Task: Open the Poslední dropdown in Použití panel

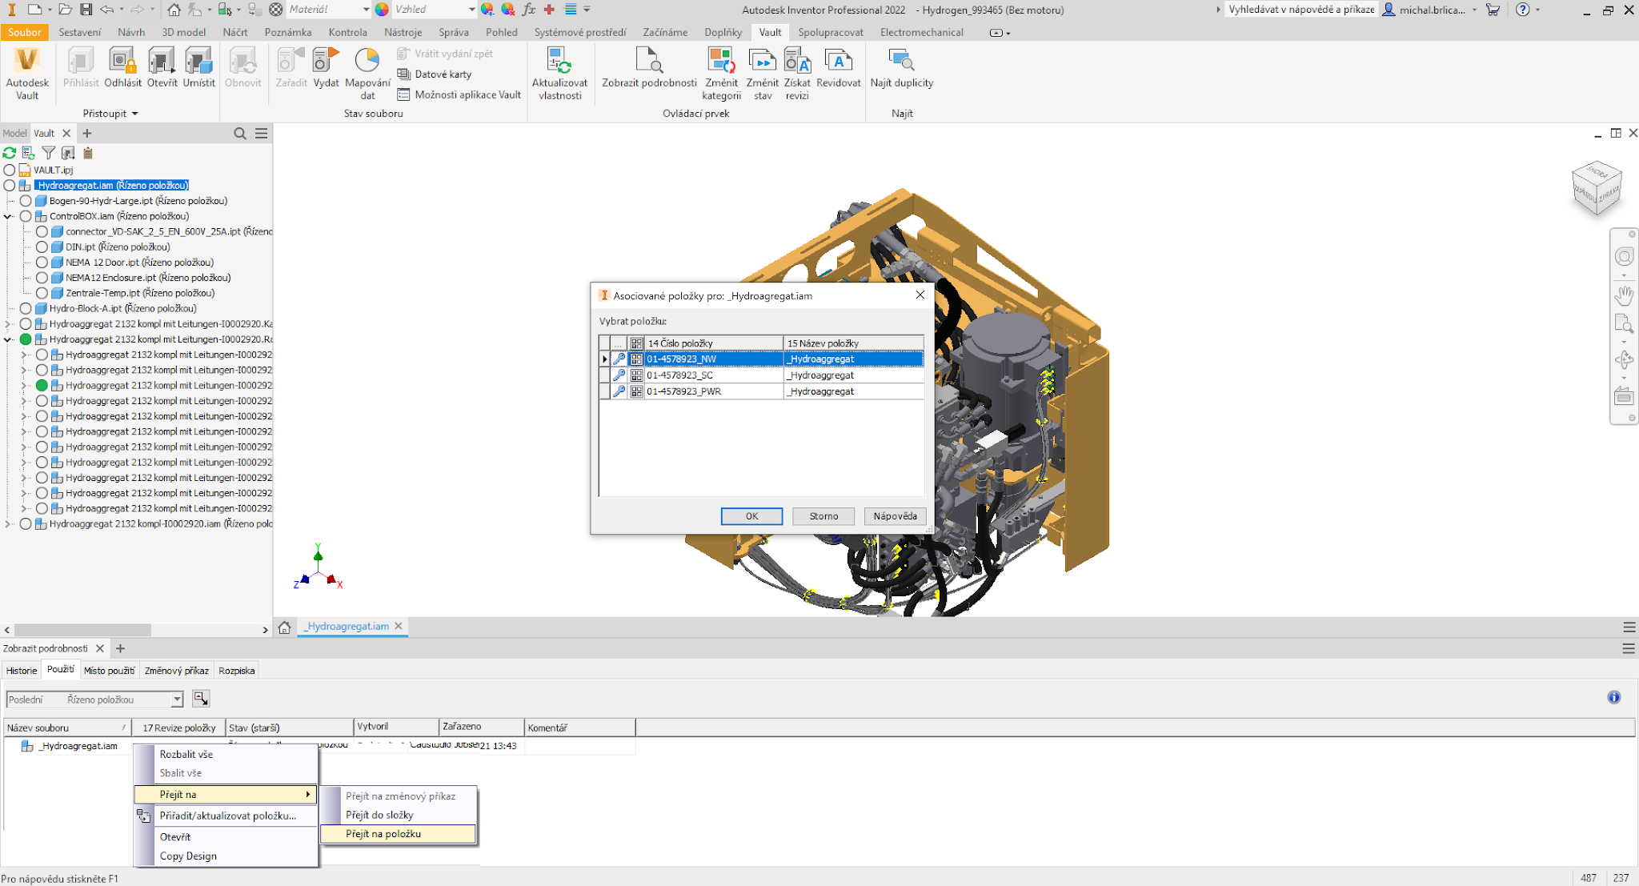Action: coord(177,699)
